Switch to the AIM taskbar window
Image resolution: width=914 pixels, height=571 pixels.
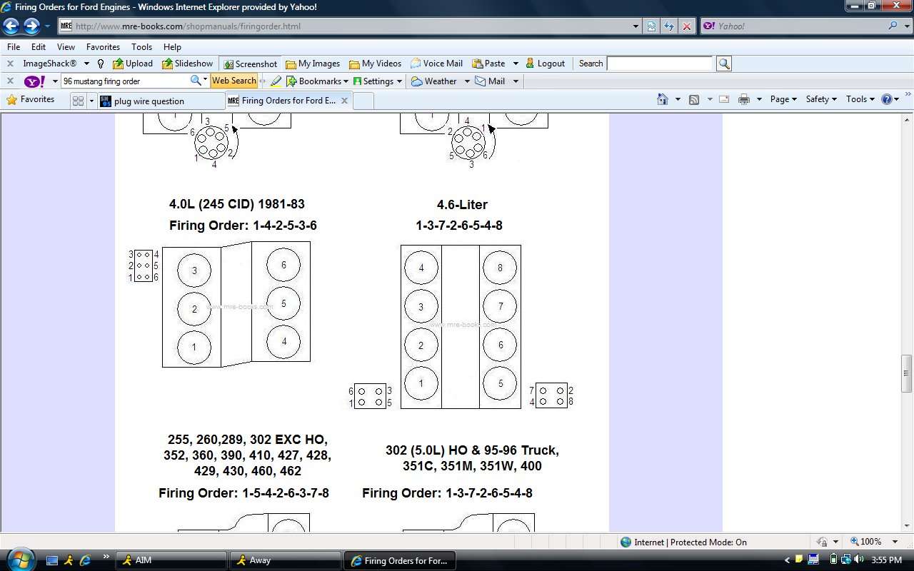pos(171,560)
